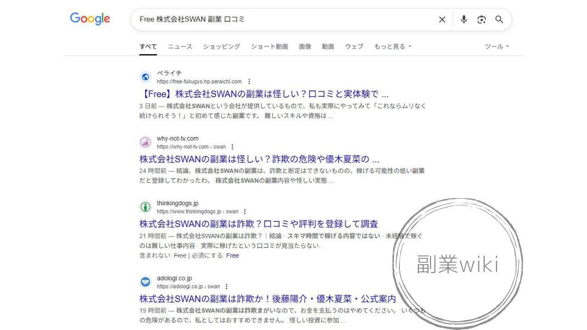Screen dimensions: 587x330
Task: Open three-dot menu for why-not-tv.com result
Action: pyautogui.click(x=232, y=147)
